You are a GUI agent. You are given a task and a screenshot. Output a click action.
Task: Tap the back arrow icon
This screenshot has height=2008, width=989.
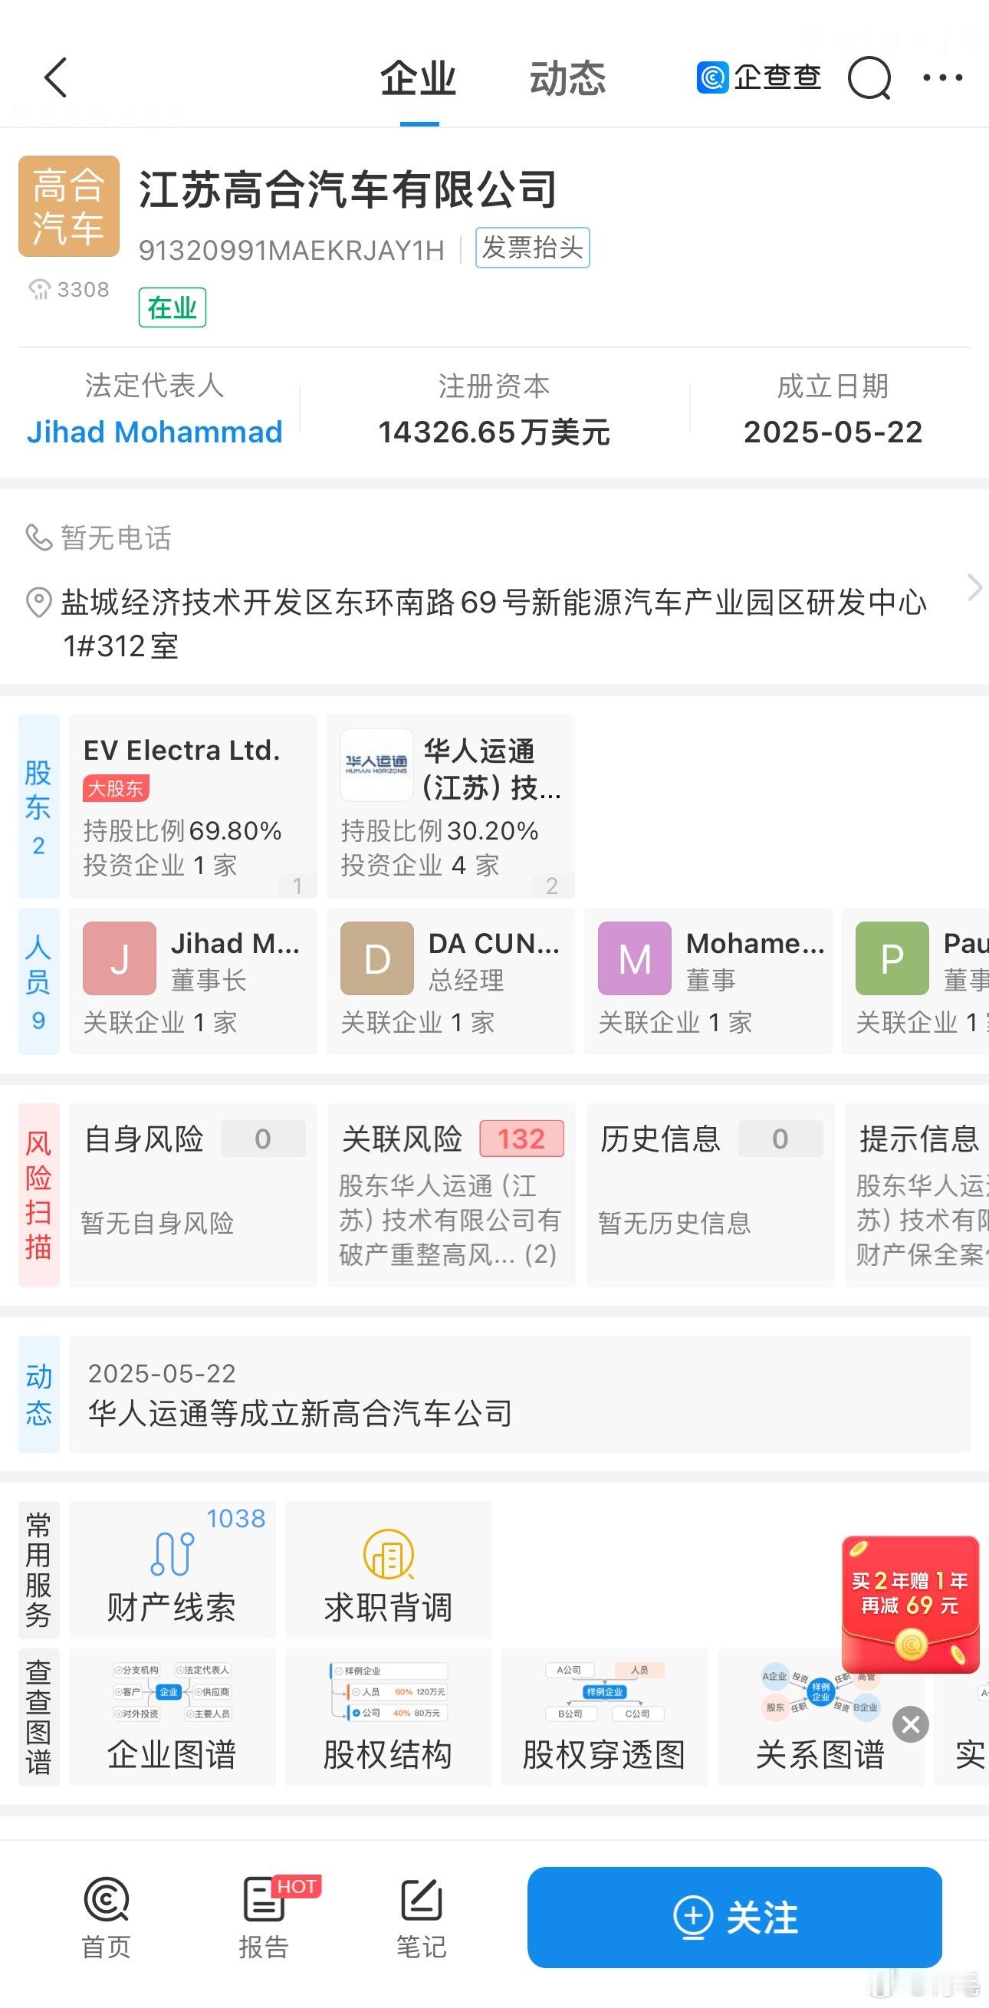click(x=55, y=77)
